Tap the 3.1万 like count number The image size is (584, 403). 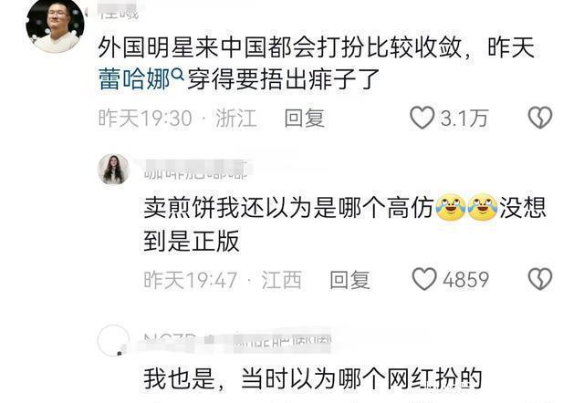(x=464, y=119)
